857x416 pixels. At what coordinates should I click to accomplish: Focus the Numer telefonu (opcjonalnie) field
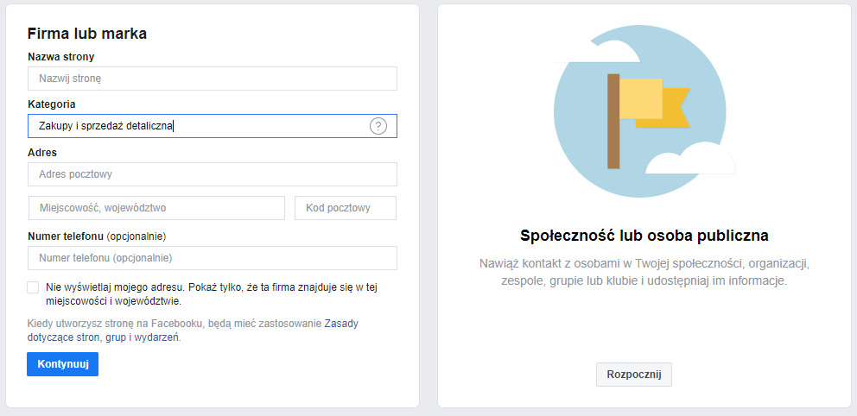click(212, 258)
